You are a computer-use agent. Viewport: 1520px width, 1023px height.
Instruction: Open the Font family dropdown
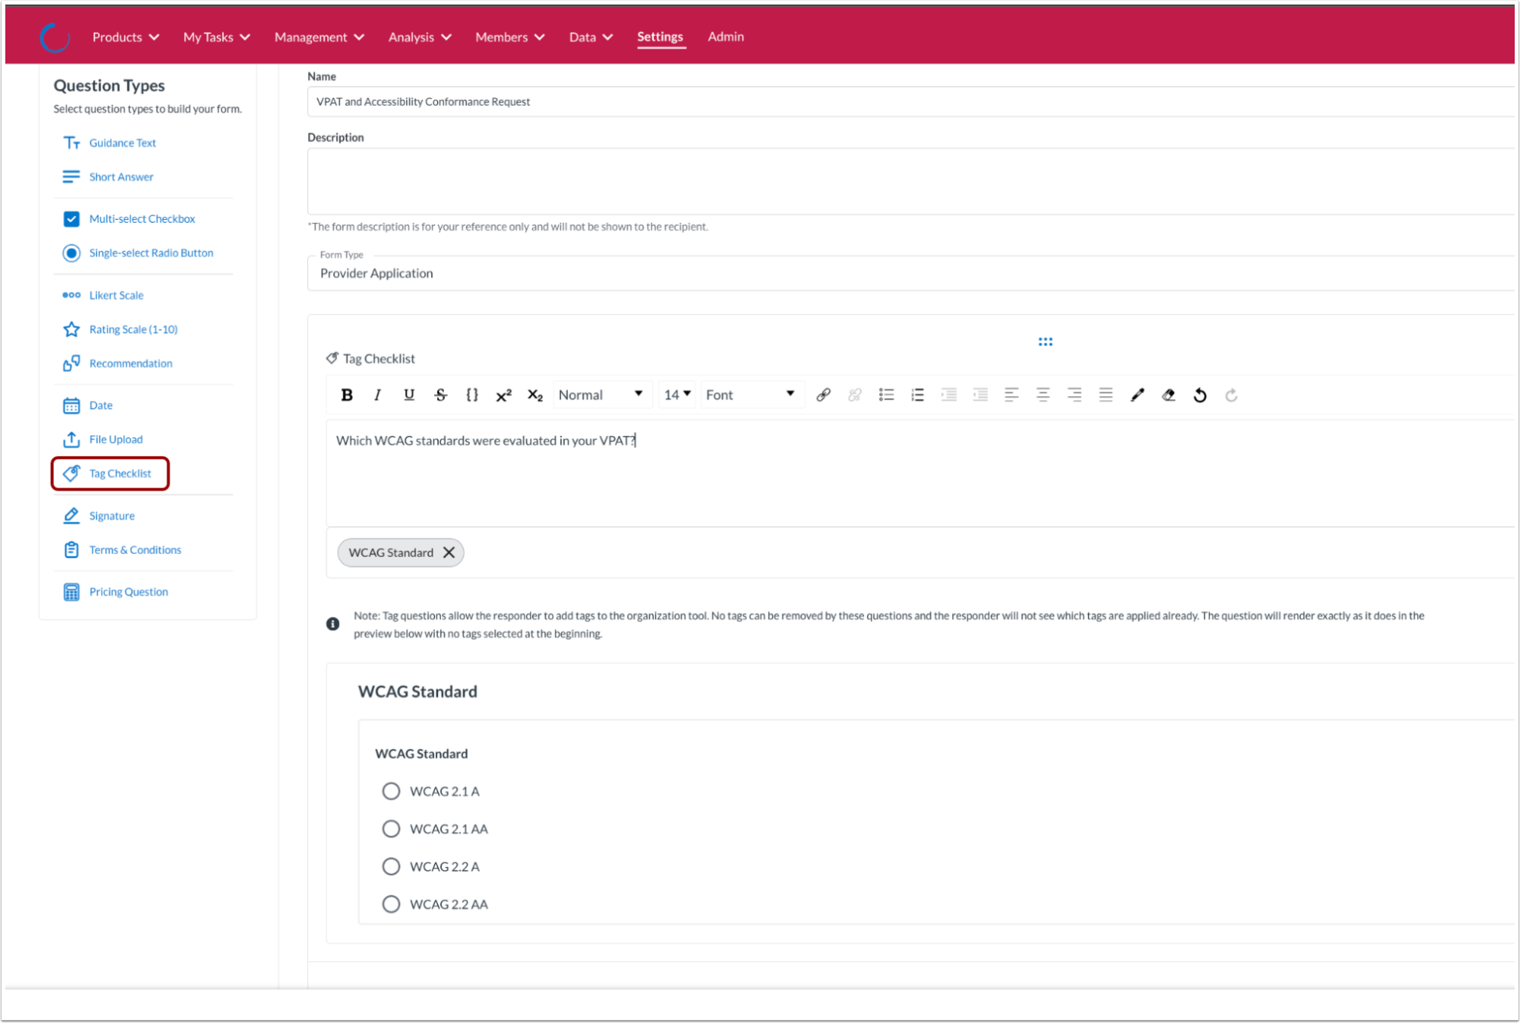(x=750, y=395)
